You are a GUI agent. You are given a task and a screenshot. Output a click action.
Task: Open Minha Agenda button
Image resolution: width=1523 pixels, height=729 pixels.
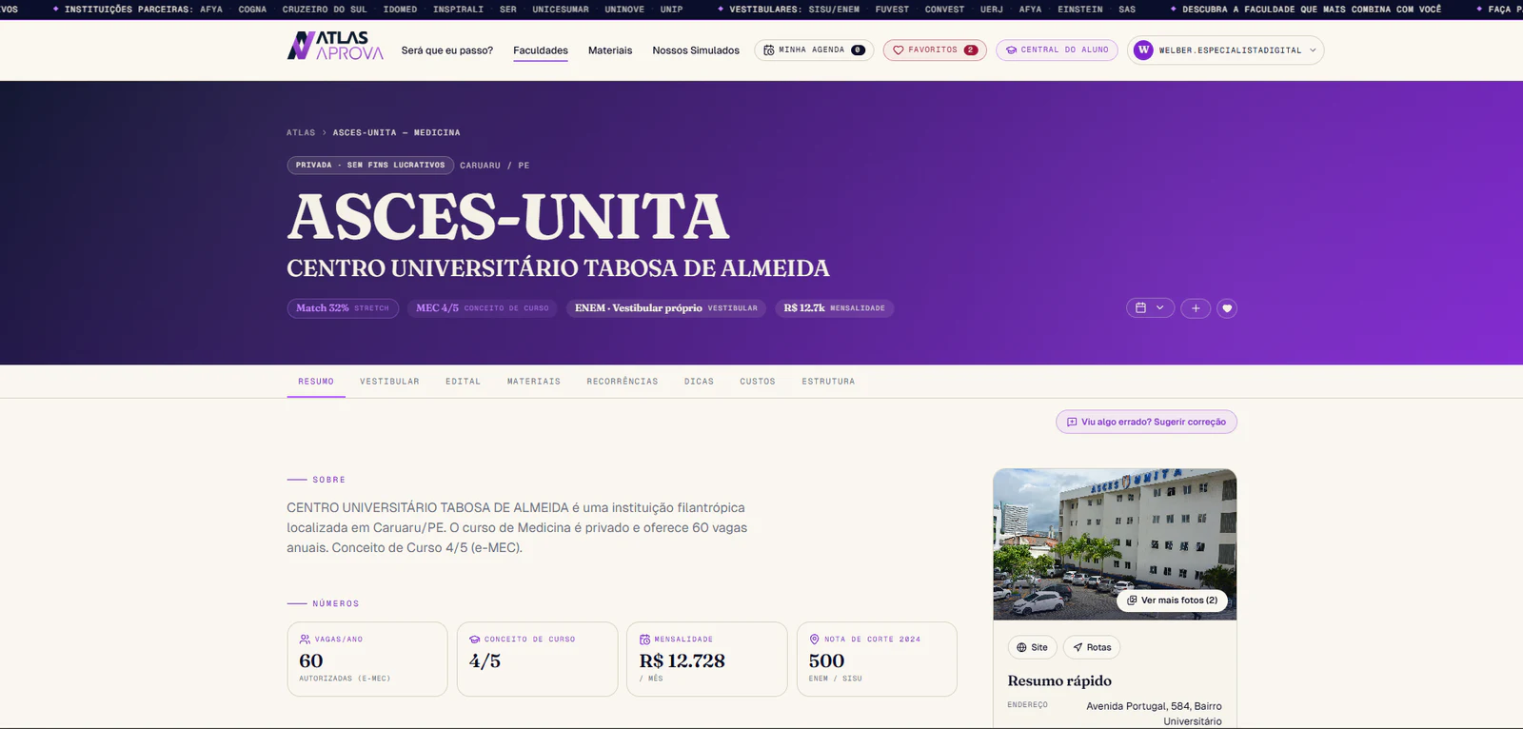[x=814, y=50]
